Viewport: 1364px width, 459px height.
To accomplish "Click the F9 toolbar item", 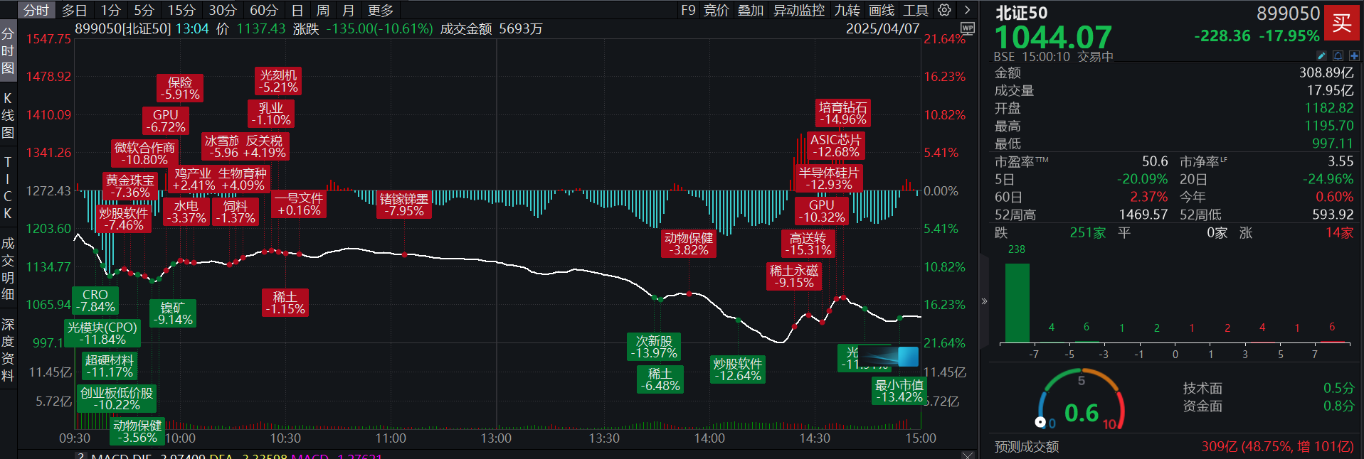I will (688, 10).
